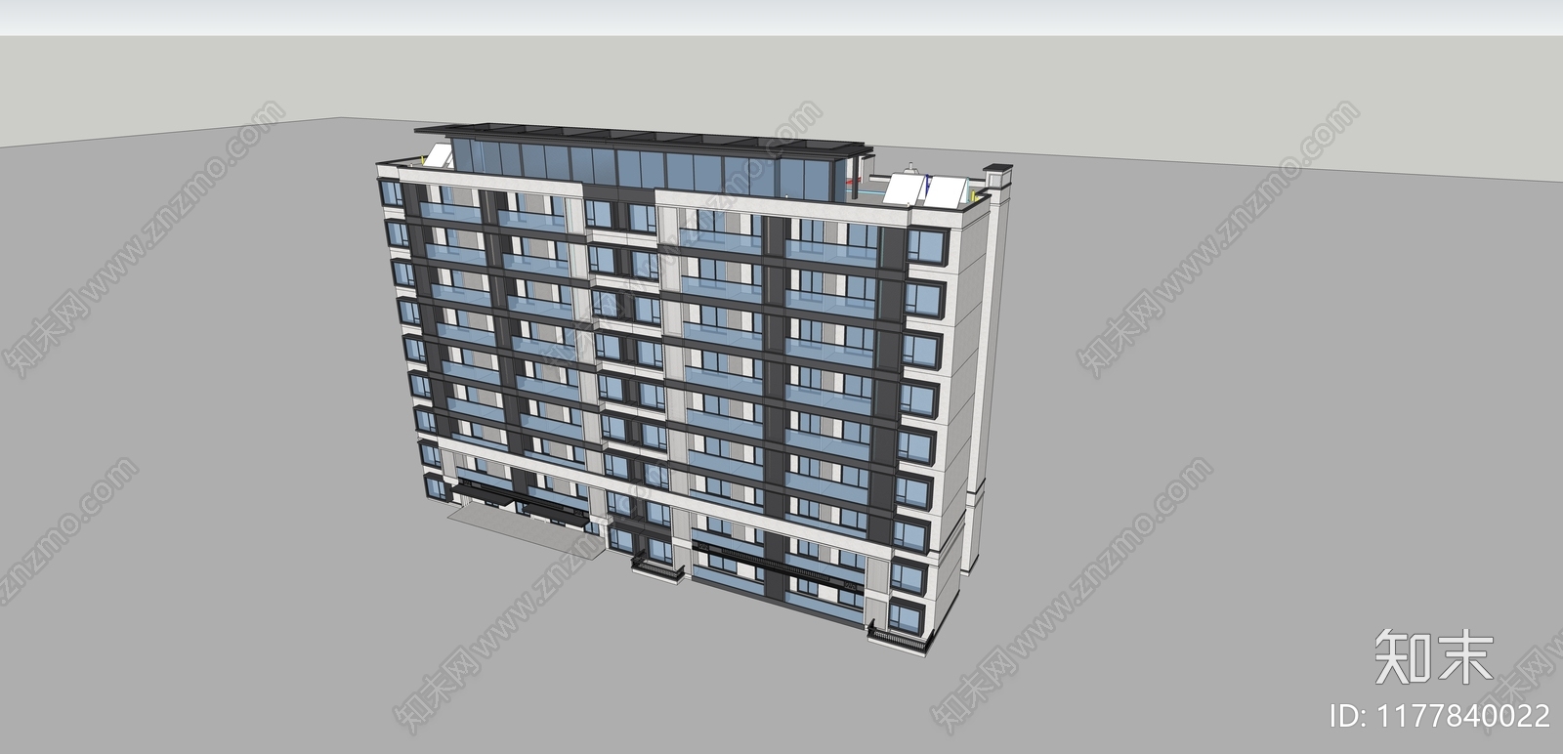Click the text "ID: 1177840022"

pyautogui.click(x=1440, y=716)
